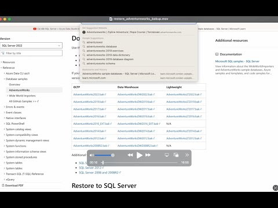Select Adventureworks Zipline suggested website
The height and width of the screenshot is (208, 278).
(138, 32)
